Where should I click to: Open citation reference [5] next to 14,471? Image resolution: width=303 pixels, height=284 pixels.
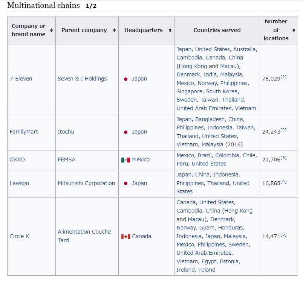pos(283,234)
